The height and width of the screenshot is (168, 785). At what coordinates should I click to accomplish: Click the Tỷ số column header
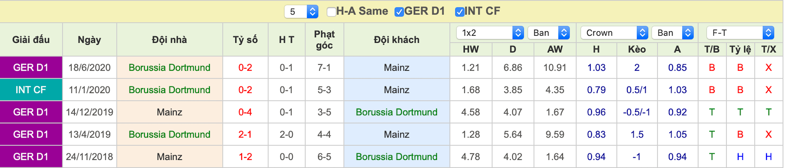[x=245, y=40]
